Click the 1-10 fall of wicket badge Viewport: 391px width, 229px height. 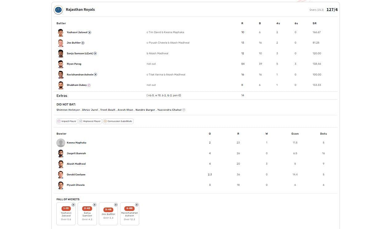point(66,208)
